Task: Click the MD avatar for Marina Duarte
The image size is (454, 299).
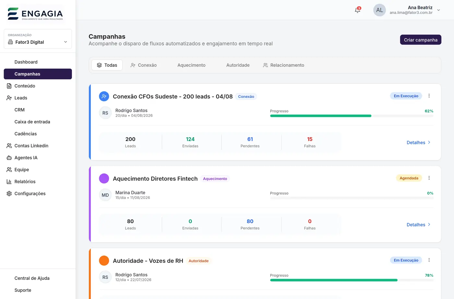Action: tap(105, 195)
